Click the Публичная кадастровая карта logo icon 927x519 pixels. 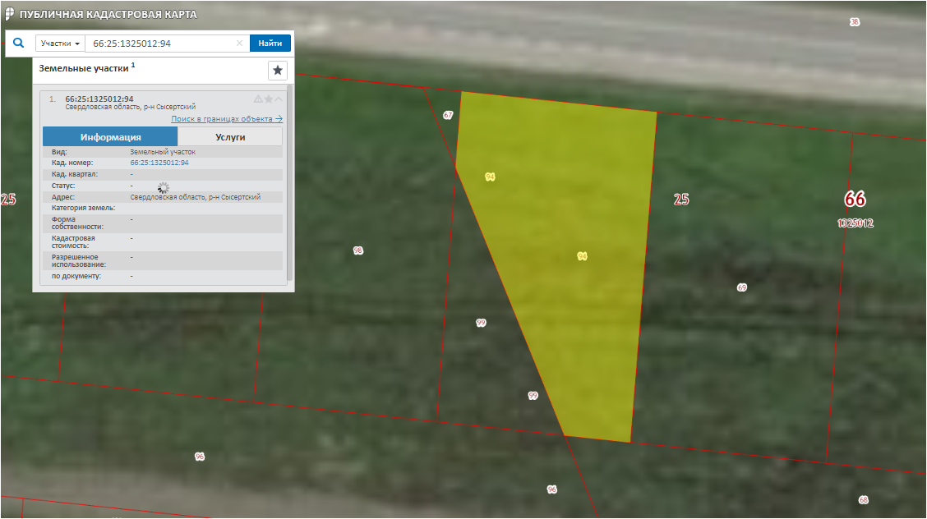click(9, 14)
